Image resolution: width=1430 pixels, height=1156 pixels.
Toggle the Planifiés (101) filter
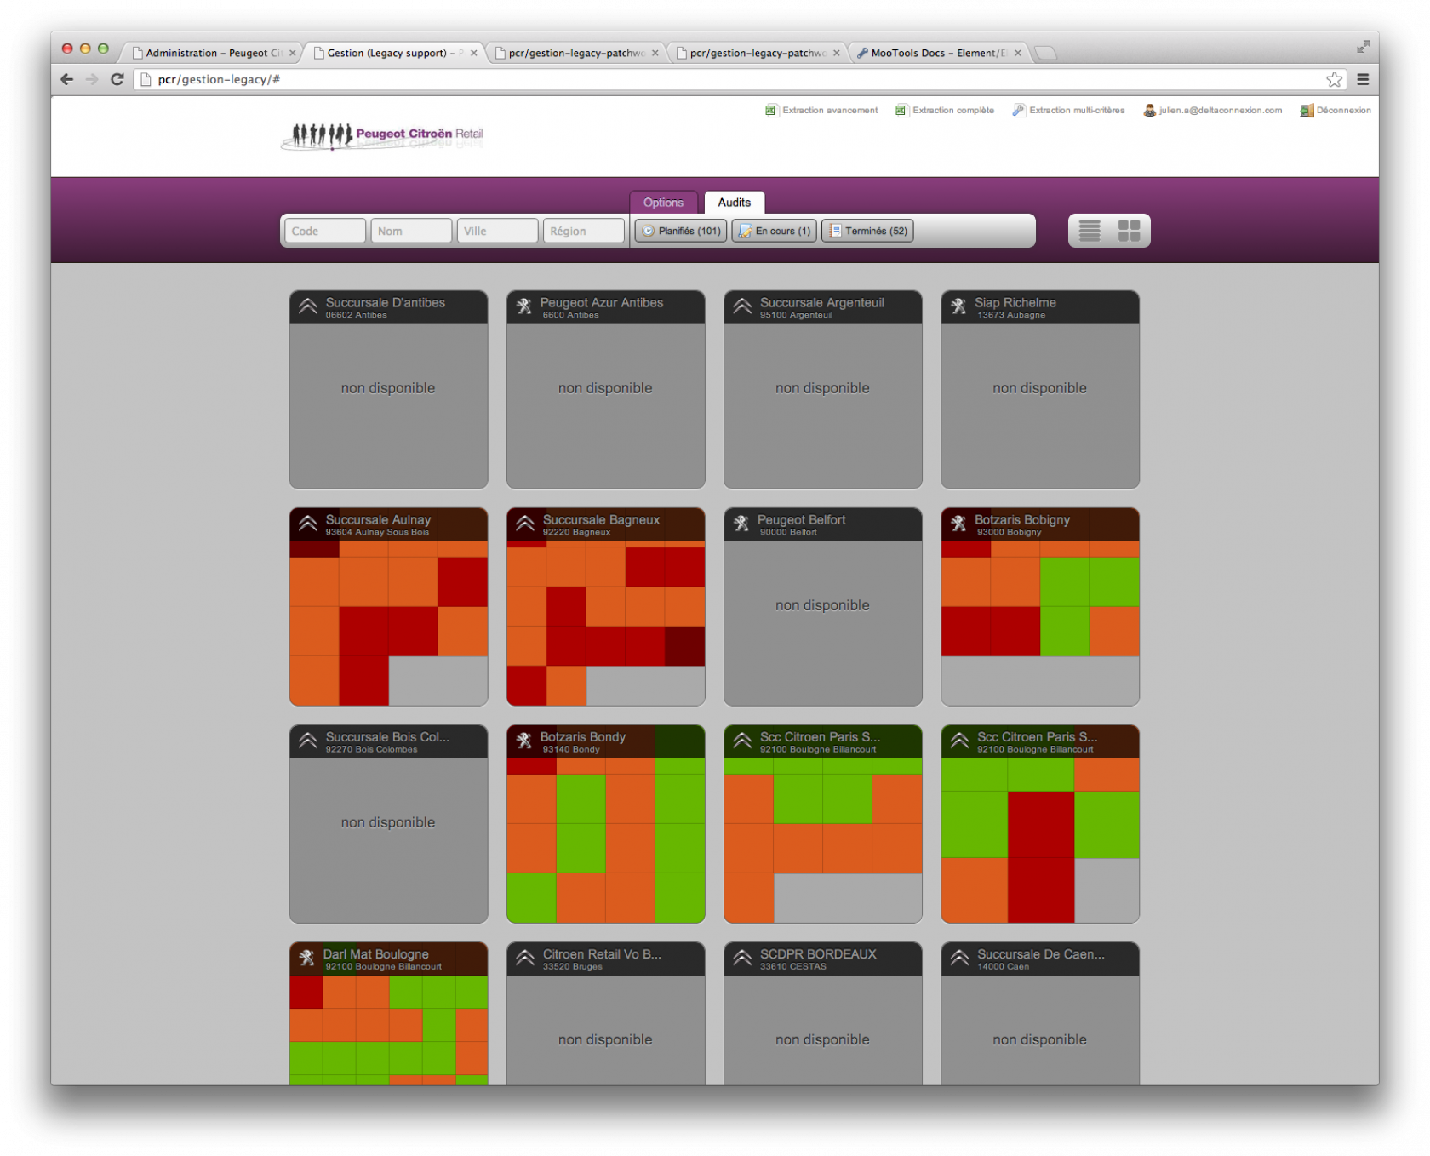681,231
